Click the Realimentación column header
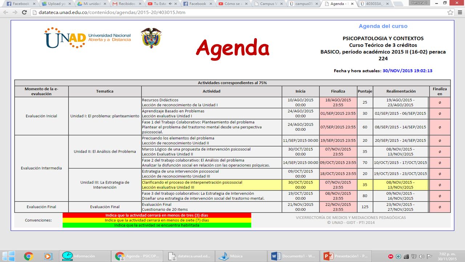The height and width of the screenshot is (262, 465). pyautogui.click(x=401, y=91)
